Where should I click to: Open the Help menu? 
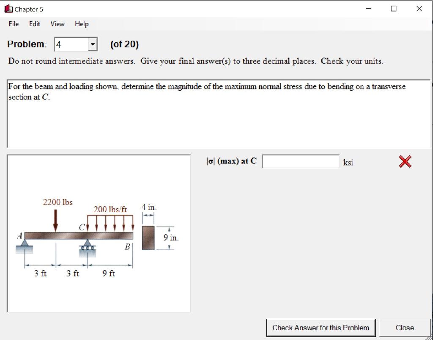click(82, 24)
